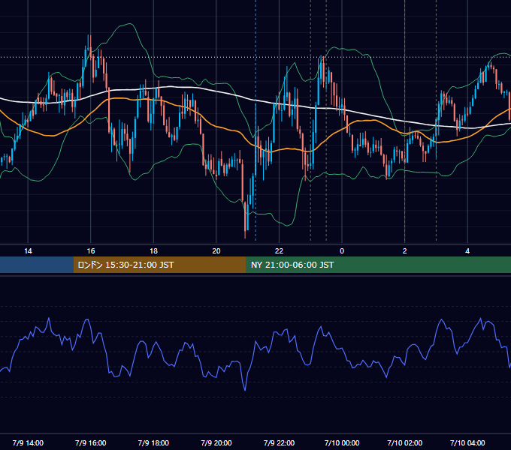This screenshot has width=511, height=450.
Task: Click the 16 hour axis label
Action: pyautogui.click(x=91, y=251)
